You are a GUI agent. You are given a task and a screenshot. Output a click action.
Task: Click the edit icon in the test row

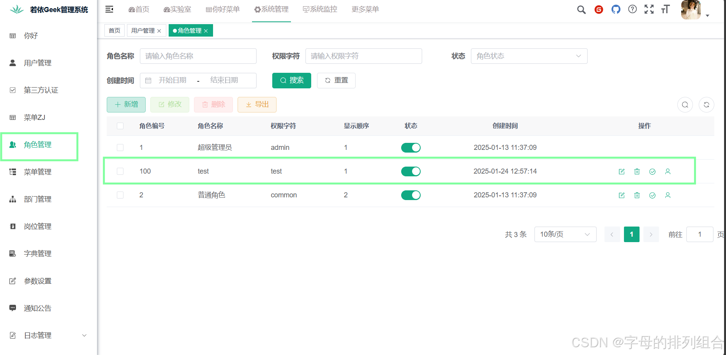coord(622,172)
